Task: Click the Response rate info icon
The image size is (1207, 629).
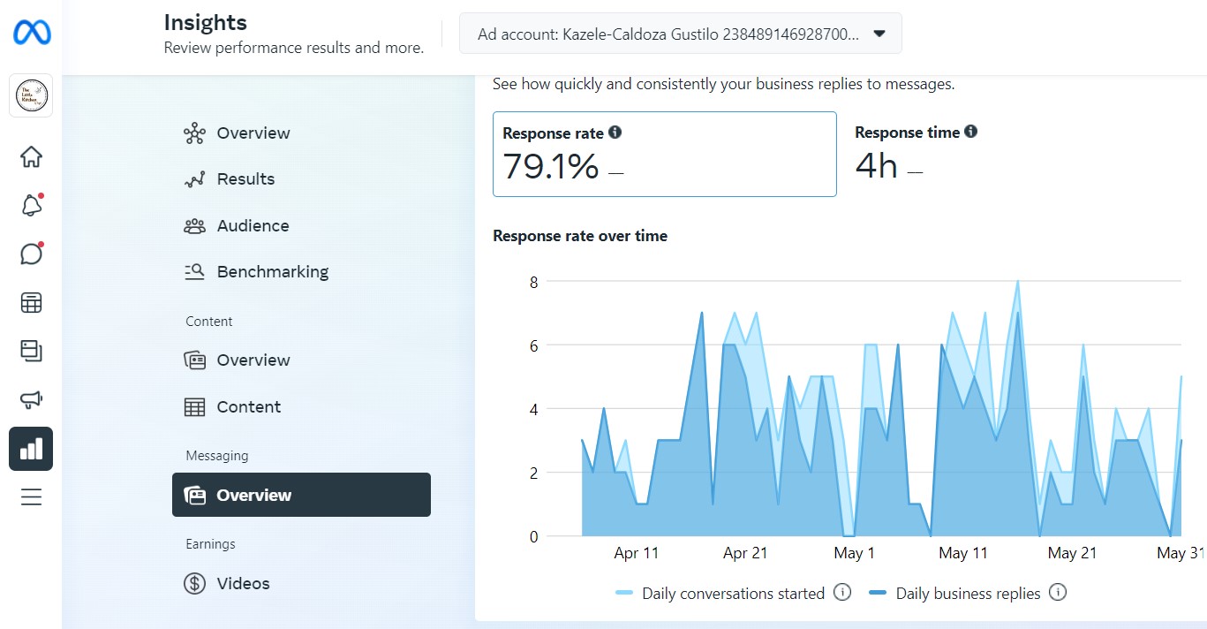Action: (x=615, y=133)
